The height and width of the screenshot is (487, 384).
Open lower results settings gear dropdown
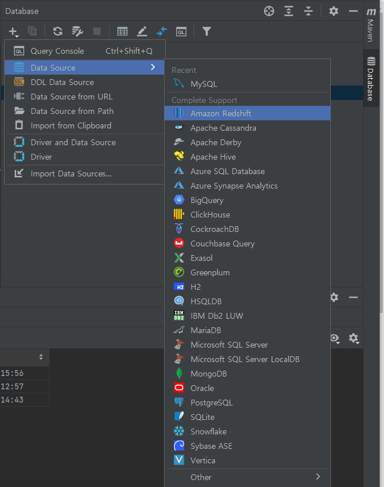[354, 338]
